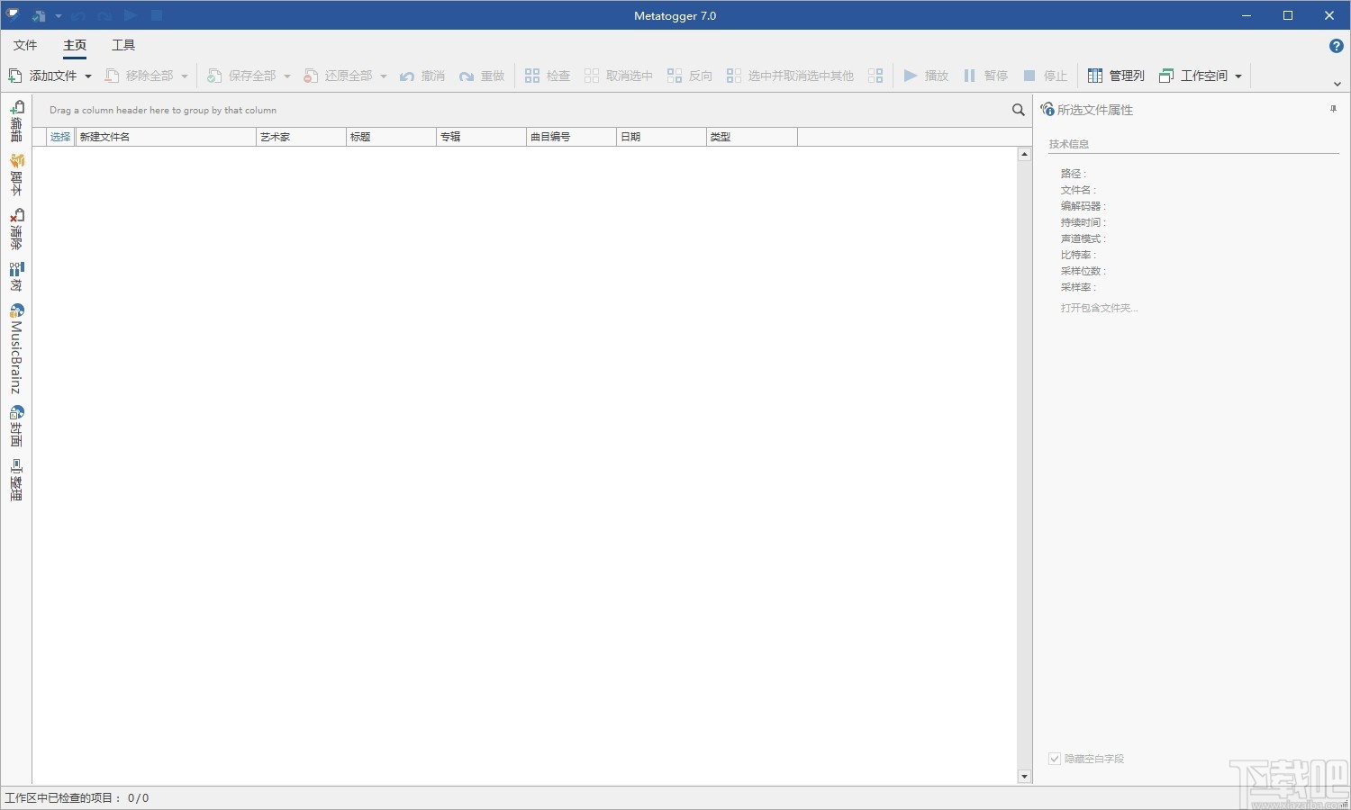Click the quick access undo icon
Image resolution: width=1351 pixels, height=810 pixels.
[78, 15]
